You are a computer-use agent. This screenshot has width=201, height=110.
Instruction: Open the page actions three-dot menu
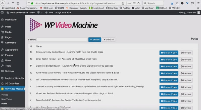(130, 3)
